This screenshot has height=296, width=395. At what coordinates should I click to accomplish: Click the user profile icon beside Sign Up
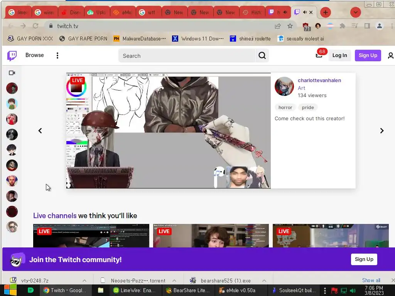coord(390,55)
